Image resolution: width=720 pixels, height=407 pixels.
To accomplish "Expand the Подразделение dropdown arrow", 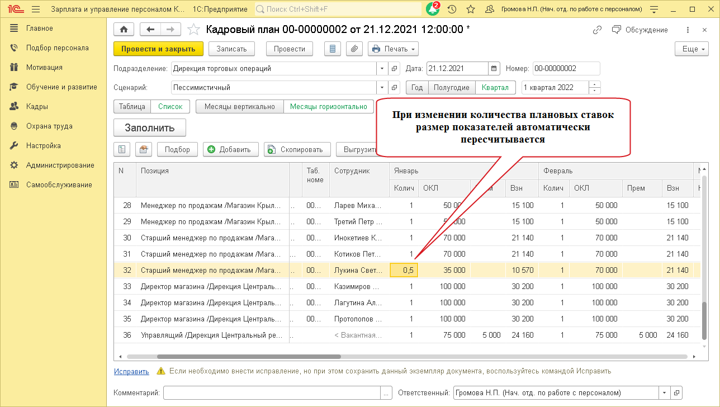I will 383,69.
